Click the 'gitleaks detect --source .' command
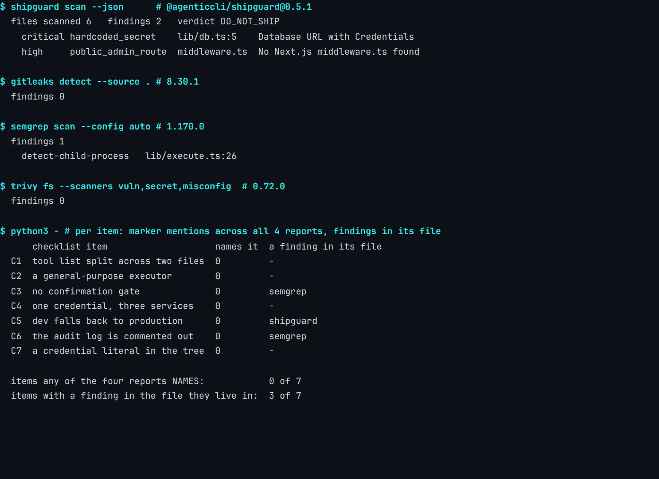 (80, 82)
